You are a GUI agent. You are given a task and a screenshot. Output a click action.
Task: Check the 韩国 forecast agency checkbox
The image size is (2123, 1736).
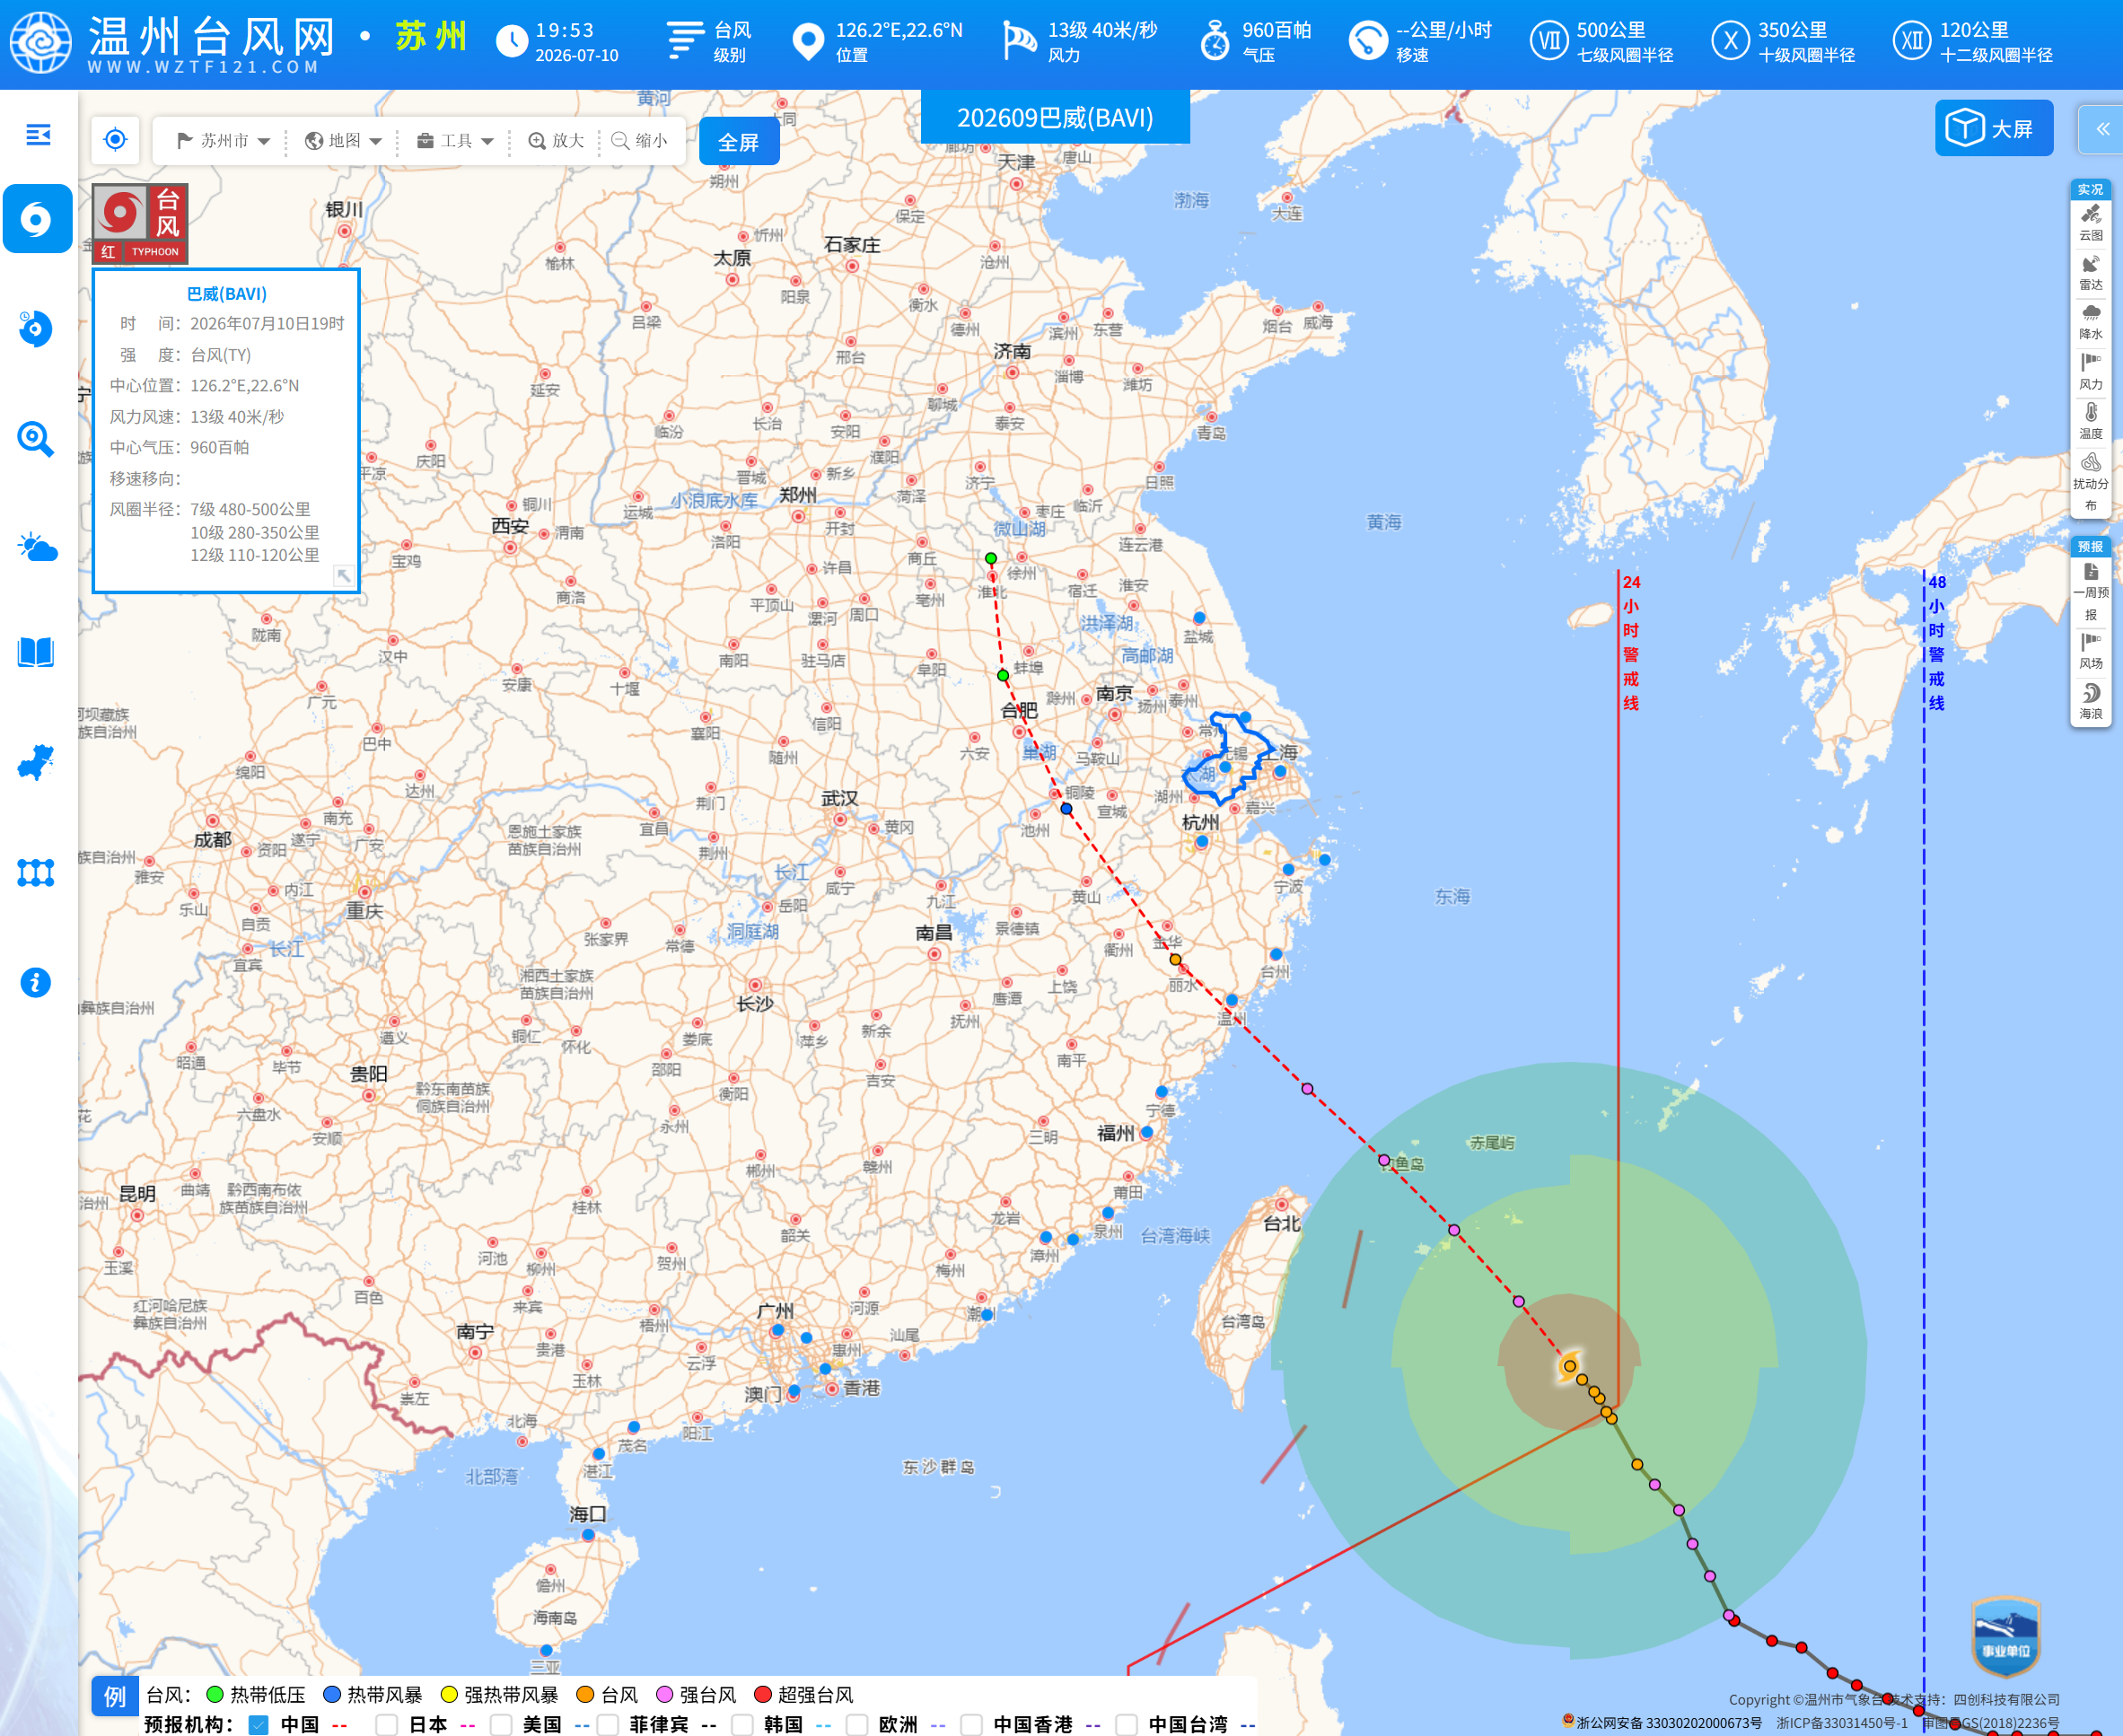(741, 1724)
